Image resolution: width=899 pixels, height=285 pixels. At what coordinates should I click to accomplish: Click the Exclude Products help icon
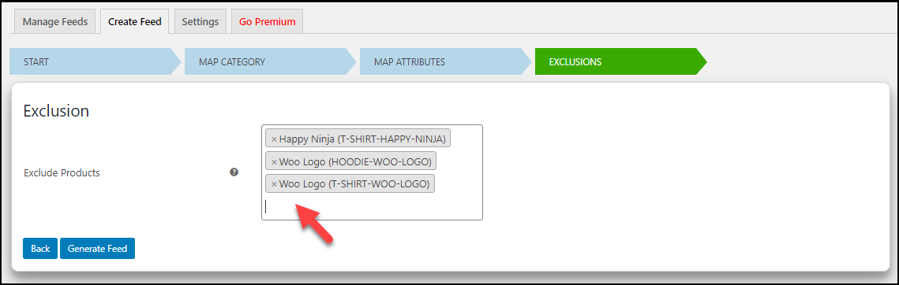[x=234, y=172]
